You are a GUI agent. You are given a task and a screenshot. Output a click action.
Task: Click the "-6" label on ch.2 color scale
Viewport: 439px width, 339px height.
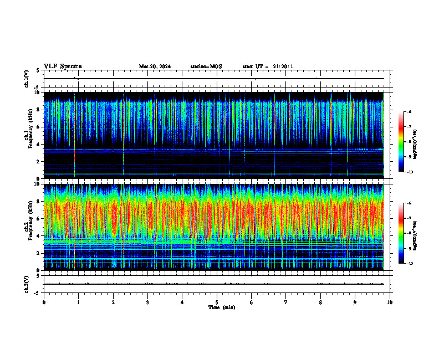409,203
